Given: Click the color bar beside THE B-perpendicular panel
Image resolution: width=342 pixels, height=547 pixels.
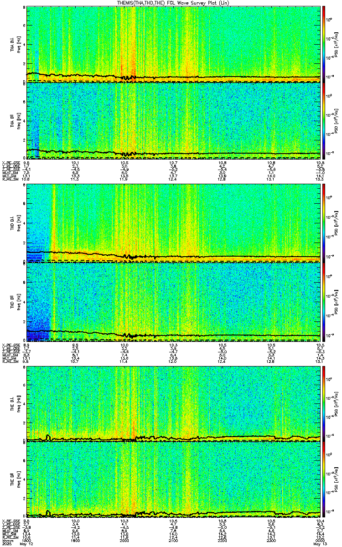Looking at the screenshot, I should [323, 403].
